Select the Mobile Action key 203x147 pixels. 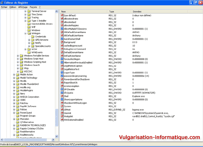[26, 75]
